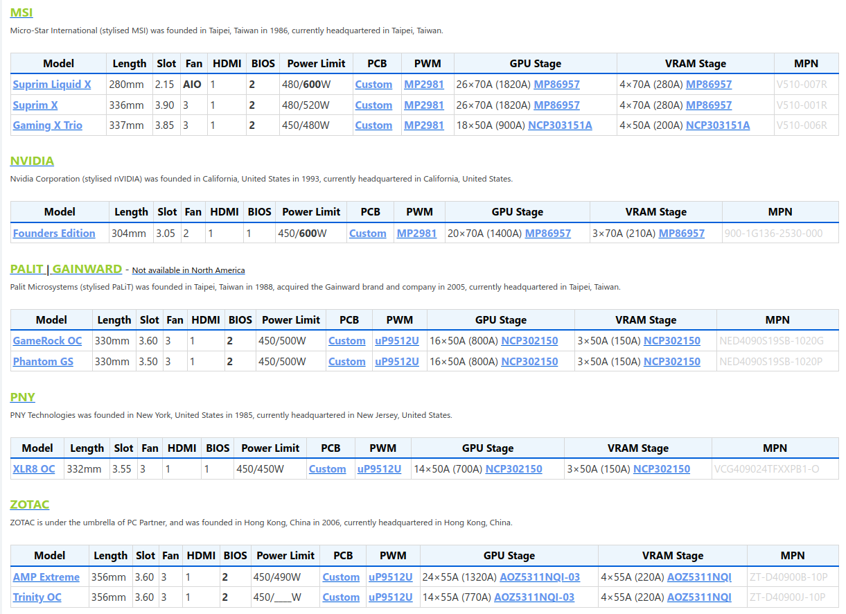Viewport: 846px width, 614px height.
Task: Open the MSI brand heading link
Action: (21, 12)
